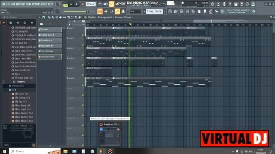The height and width of the screenshot is (154, 275).
Task: Select the playlist zoom tool
Action: coord(76,17)
